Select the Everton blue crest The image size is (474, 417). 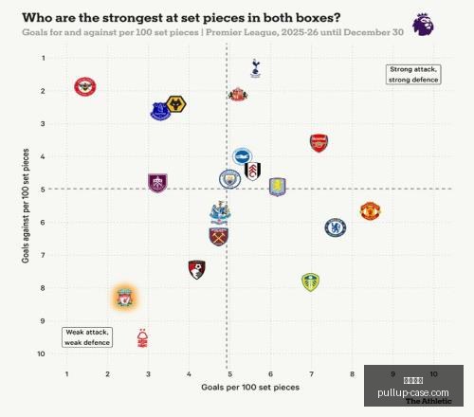point(160,111)
